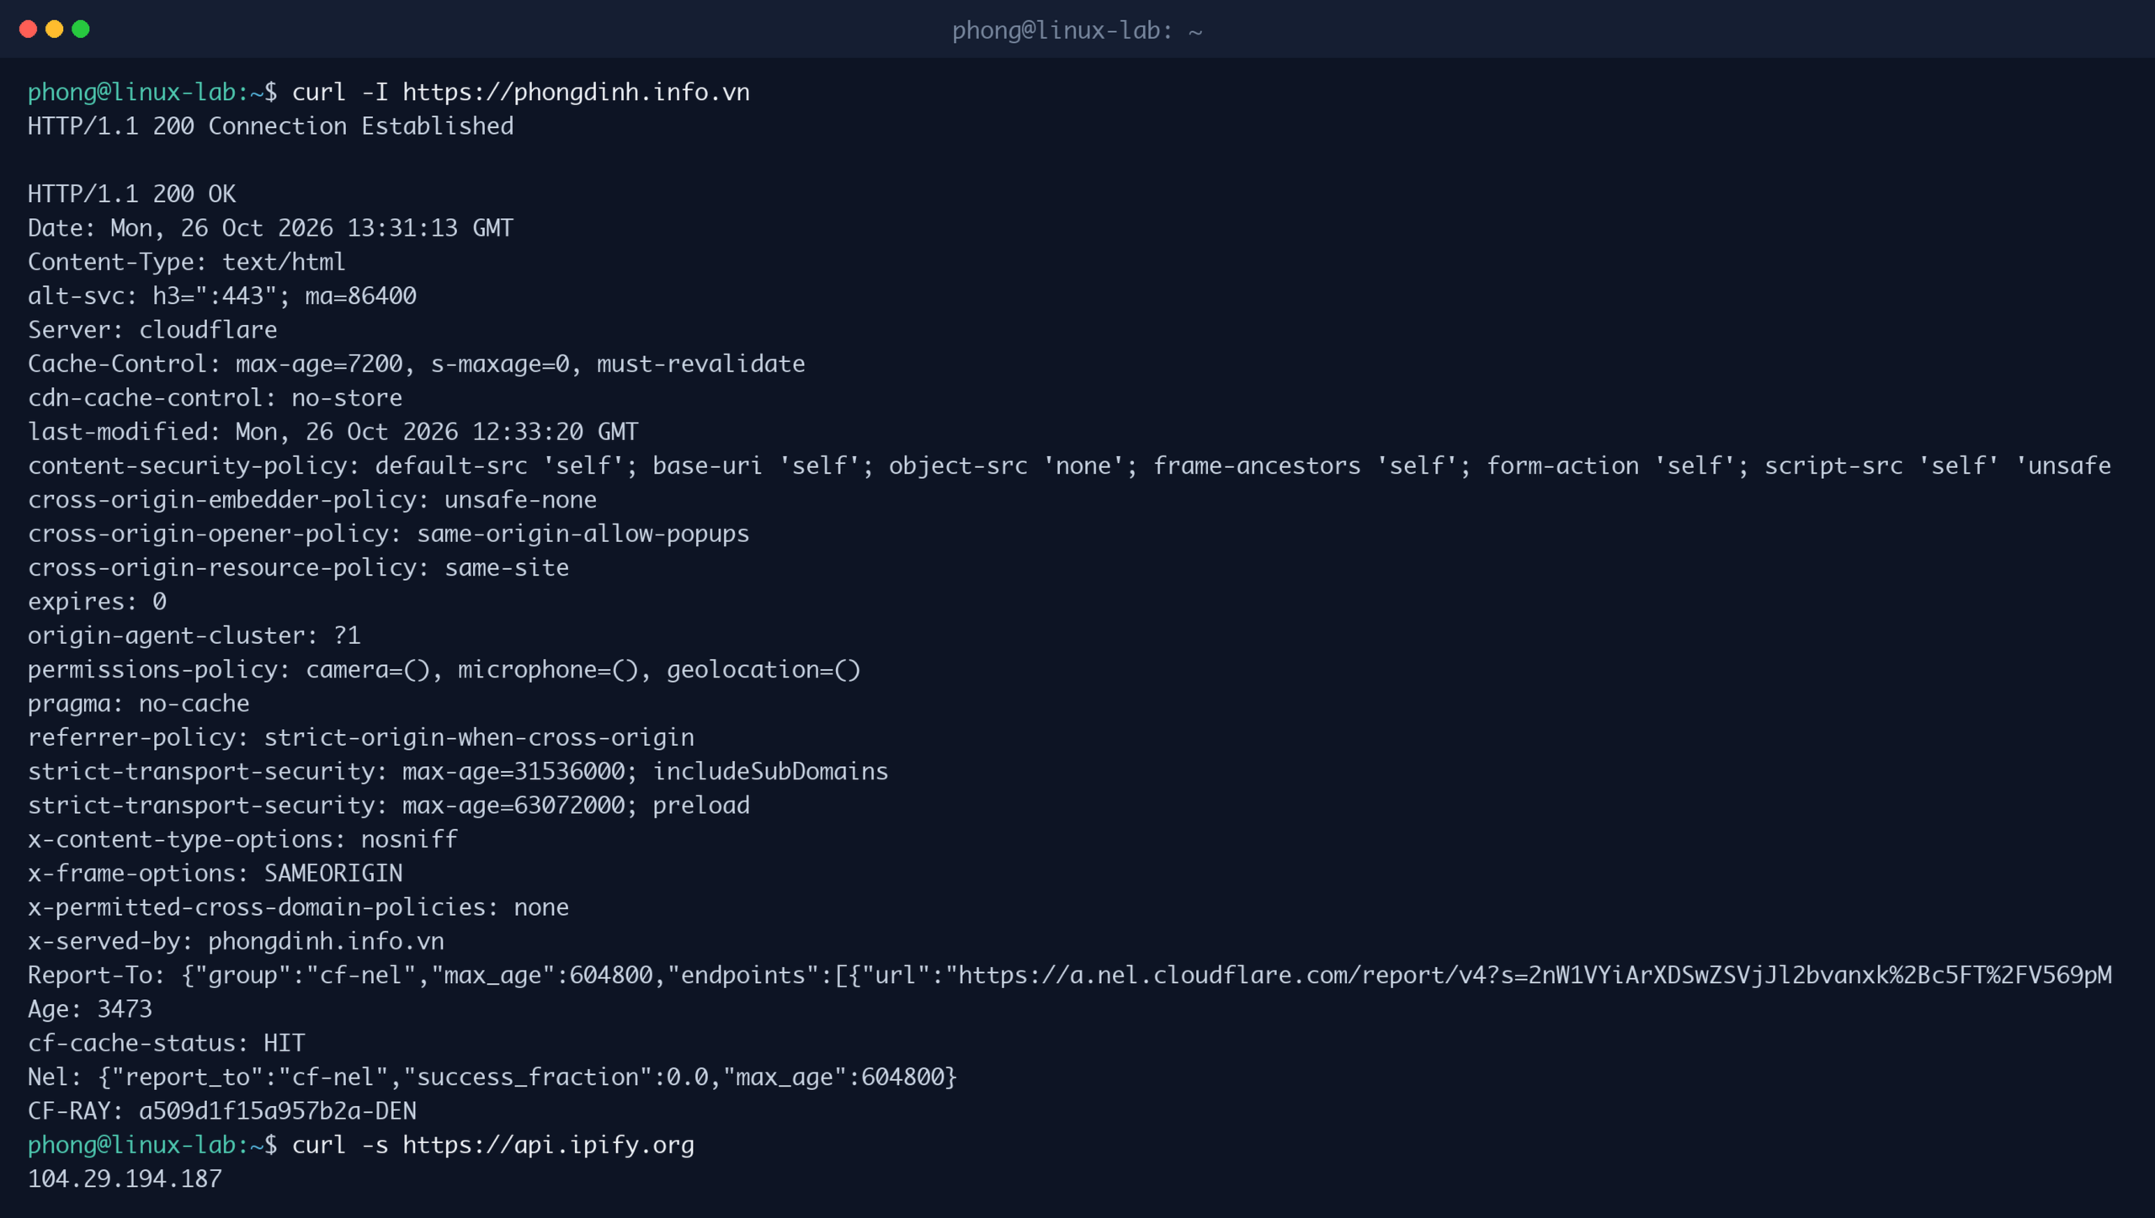Click the 'expires: 0' line
2155x1218 pixels.
pos(97,602)
